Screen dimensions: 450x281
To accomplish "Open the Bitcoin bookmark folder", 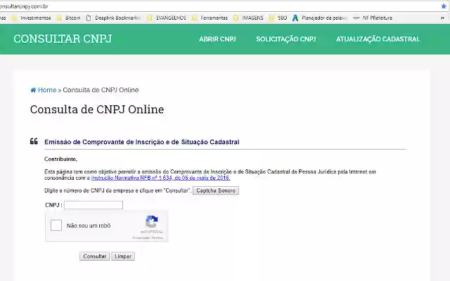I will pos(68,18).
